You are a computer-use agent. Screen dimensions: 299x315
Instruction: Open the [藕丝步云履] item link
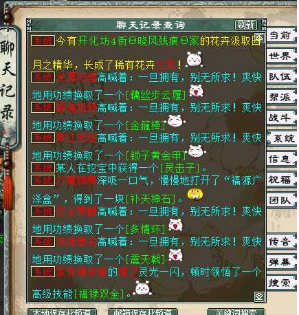[x=155, y=95]
